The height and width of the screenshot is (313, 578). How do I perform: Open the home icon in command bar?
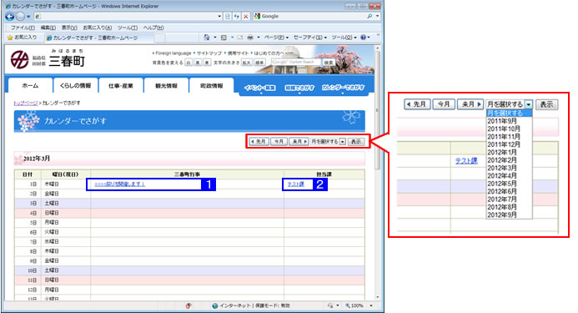[207, 38]
